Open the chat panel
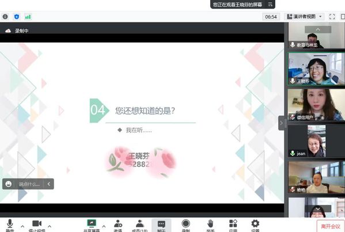This screenshot has height=232, width=345. [161, 225]
